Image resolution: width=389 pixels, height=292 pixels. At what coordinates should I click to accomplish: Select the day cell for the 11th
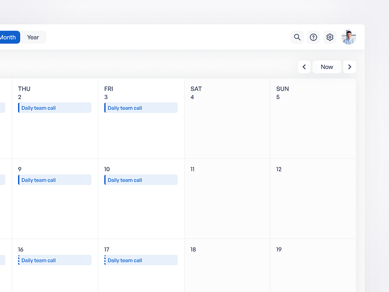pyautogui.click(x=227, y=202)
